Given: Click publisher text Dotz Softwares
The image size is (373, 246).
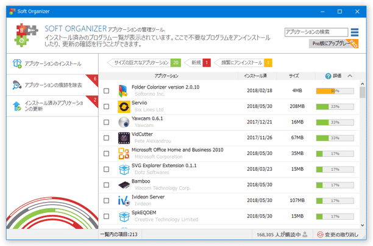Looking at the screenshot, I should coord(152,172).
